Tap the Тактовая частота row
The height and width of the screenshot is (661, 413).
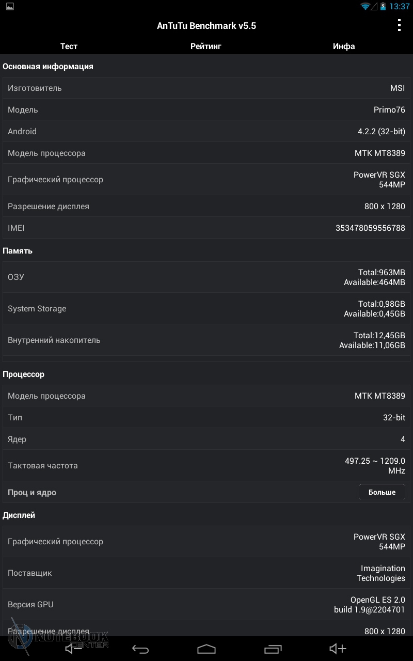[x=206, y=465]
